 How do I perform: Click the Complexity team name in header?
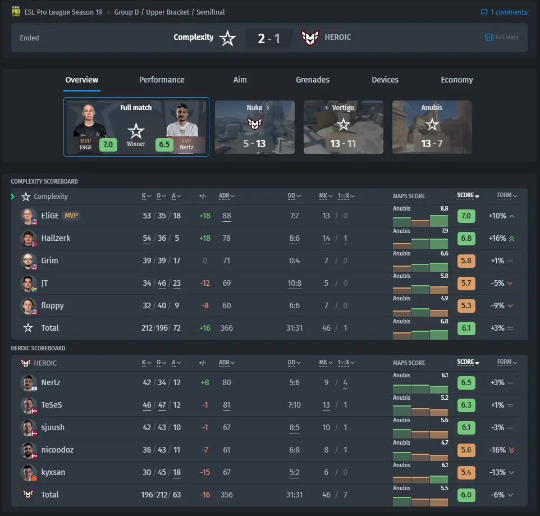coord(194,37)
